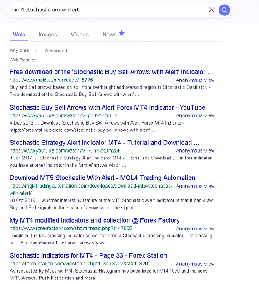
Task: Click the star icon beside News
Action: tap(122, 33)
